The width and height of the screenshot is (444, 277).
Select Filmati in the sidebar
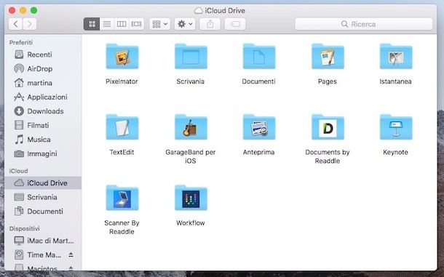pyautogui.click(x=43, y=125)
